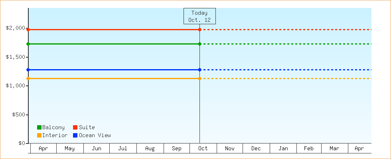Image resolution: width=391 pixels, height=159 pixels.
Task: Click the Balcony legend label
Action: (x=53, y=128)
